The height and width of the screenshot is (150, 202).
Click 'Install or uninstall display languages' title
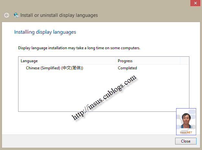(x=59, y=15)
